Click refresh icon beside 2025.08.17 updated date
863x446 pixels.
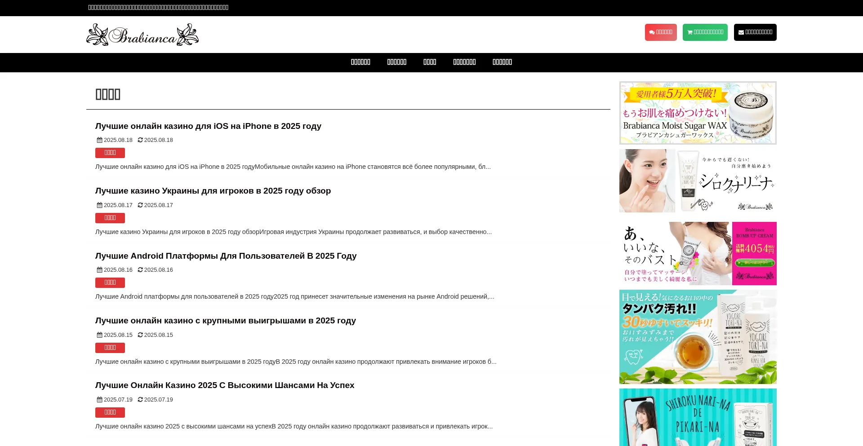coord(140,205)
